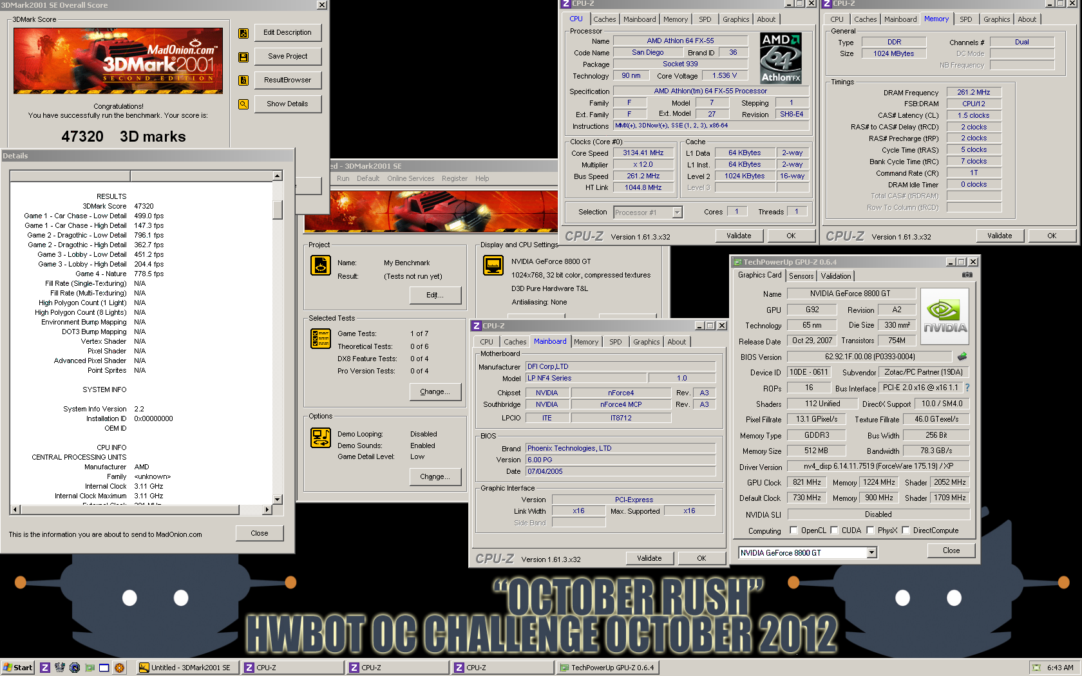Image resolution: width=1082 pixels, height=676 pixels.
Task: Launch CPU-Z from the quick launch bar
Action: pos(45,668)
